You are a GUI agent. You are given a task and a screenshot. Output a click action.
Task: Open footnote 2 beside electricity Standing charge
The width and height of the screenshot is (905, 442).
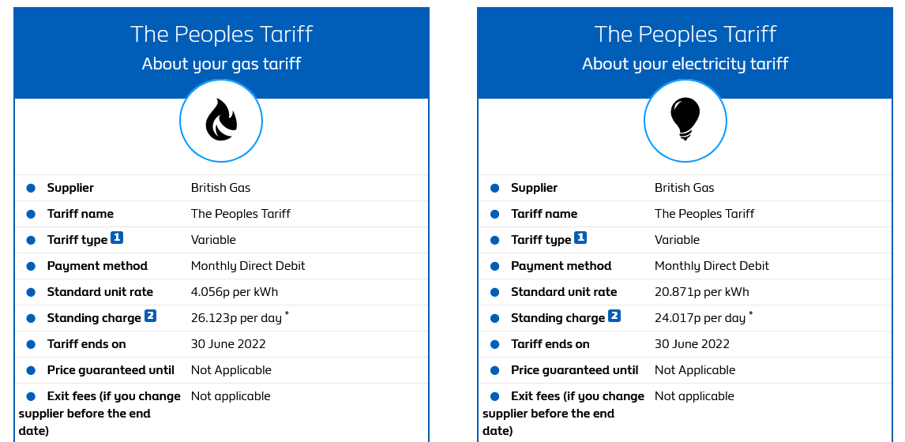coord(614,317)
